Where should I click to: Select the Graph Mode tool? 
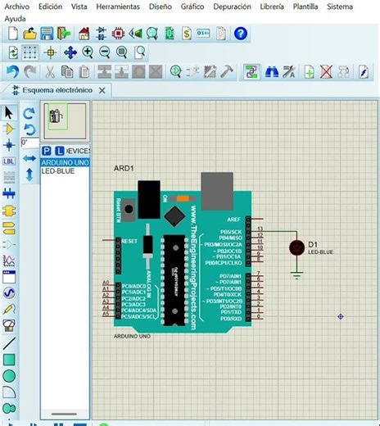(9, 261)
